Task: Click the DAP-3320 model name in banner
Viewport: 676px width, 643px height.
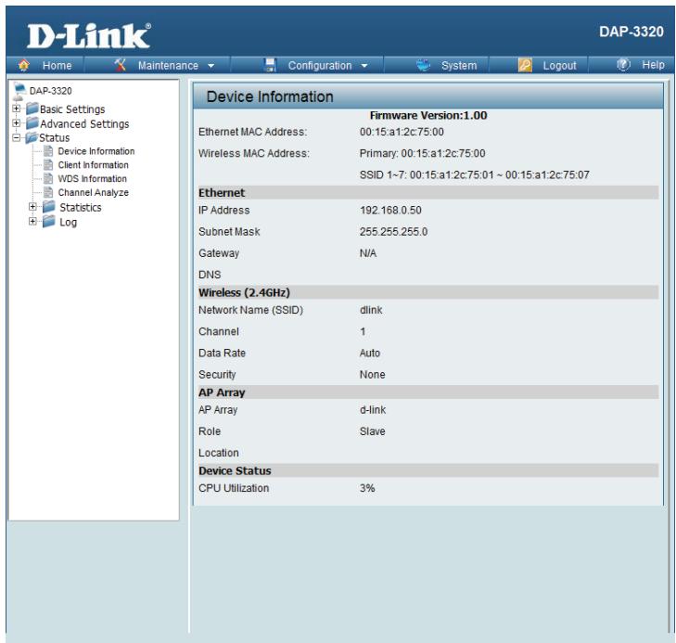Action: pos(631,32)
